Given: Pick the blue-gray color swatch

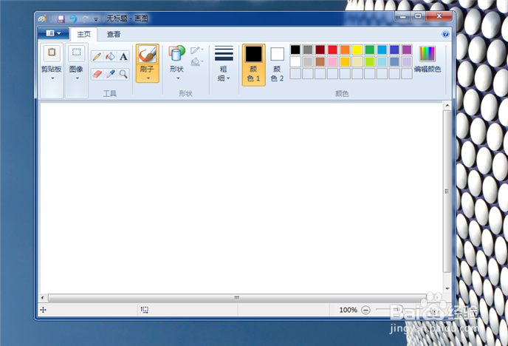Looking at the screenshot, I should (394, 61).
